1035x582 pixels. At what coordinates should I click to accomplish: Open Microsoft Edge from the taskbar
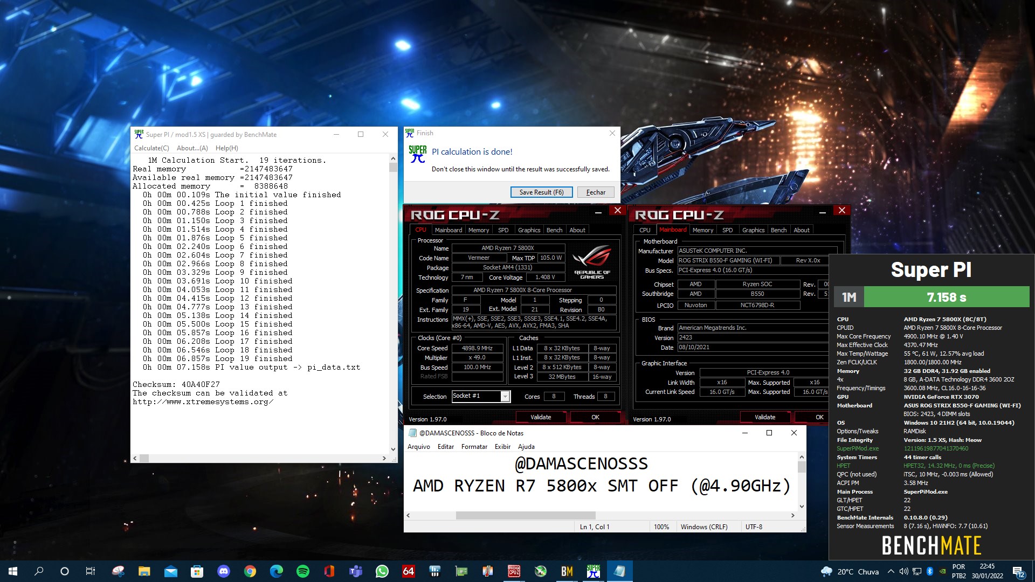(276, 571)
